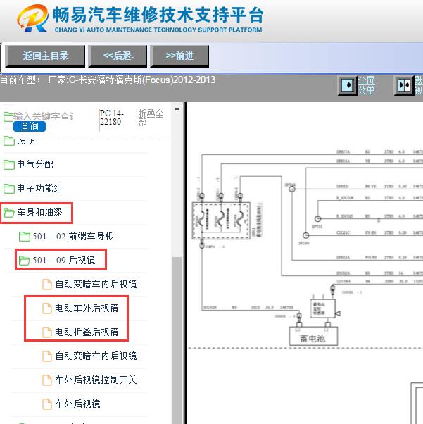Click the tree panel vertical scrollbar thumb
This screenshot has width=423, height=424.
[x=177, y=340]
